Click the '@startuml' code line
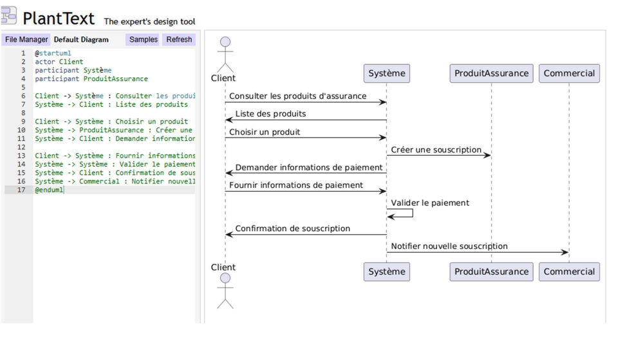This screenshot has width=623, height=339. (x=53, y=53)
